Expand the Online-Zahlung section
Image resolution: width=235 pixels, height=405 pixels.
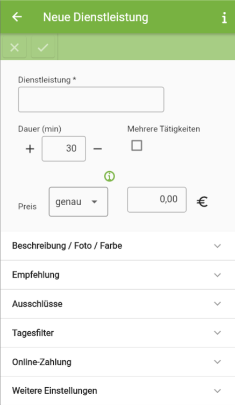click(x=118, y=362)
